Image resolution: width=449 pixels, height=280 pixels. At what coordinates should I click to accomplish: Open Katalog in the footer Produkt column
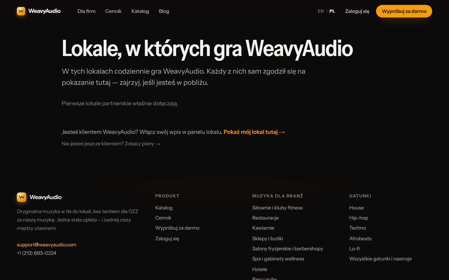coord(164,208)
